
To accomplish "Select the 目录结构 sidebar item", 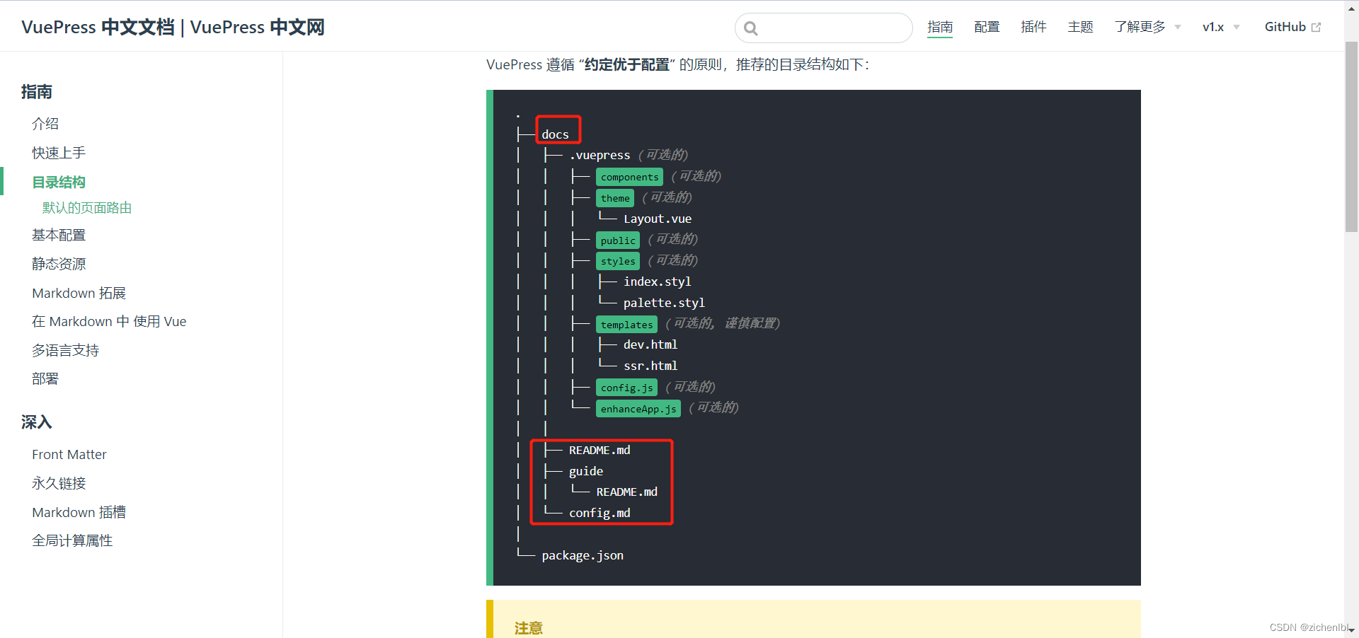I will (59, 182).
